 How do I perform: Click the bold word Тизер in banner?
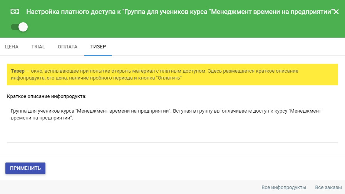(18, 71)
